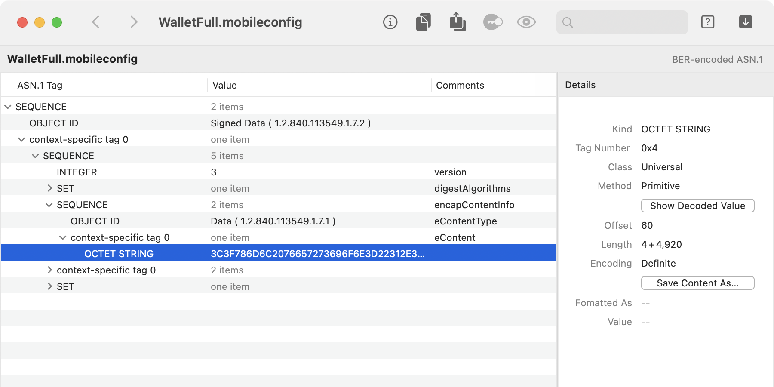The height and width of the screenshot is (387, 774).
Task: Toggle the eye preview icon
Action: pyautogui.click(x=526, y=22)
